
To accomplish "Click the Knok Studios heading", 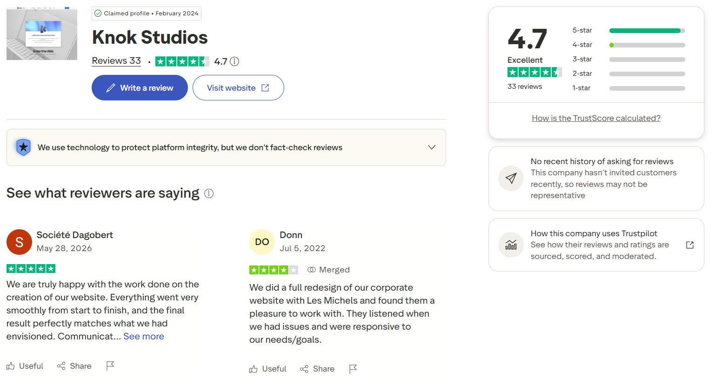I will point(150,37).
